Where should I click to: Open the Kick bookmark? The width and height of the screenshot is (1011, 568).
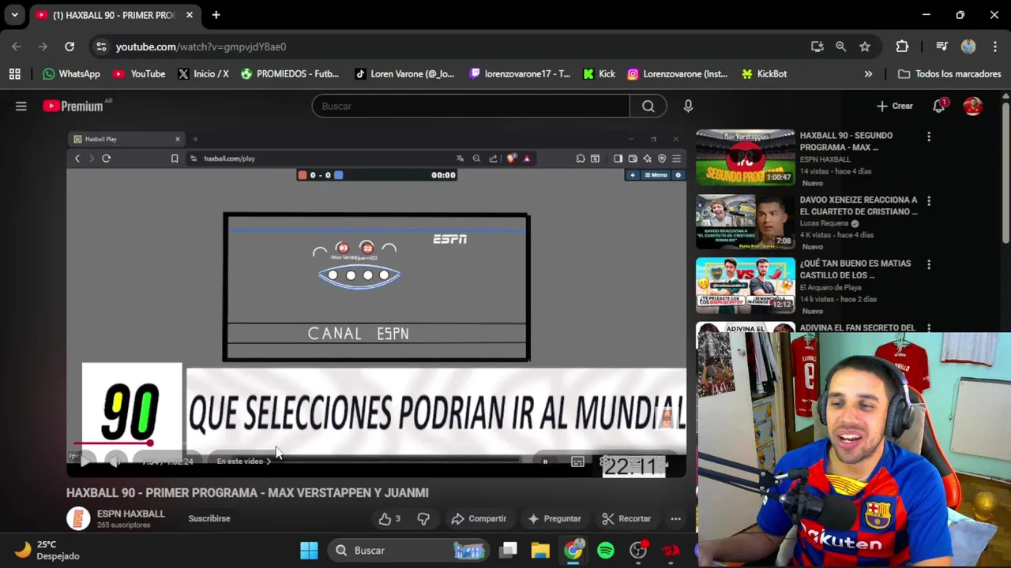click(599, 73)
